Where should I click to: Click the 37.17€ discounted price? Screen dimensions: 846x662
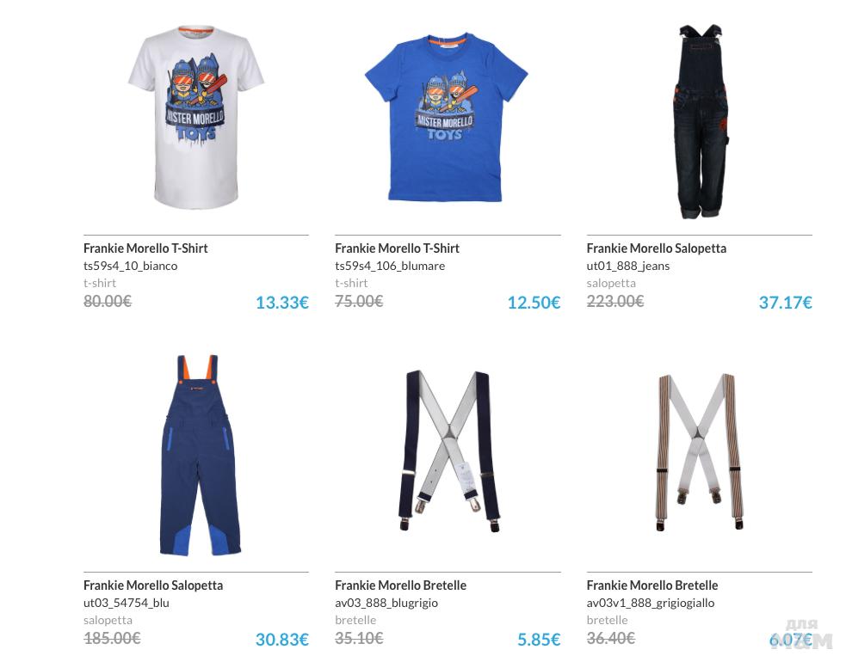click(785, 303)
